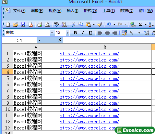155x134 pixels.
Task: Click the Select All corner box
Action: (x=7, y=47)
